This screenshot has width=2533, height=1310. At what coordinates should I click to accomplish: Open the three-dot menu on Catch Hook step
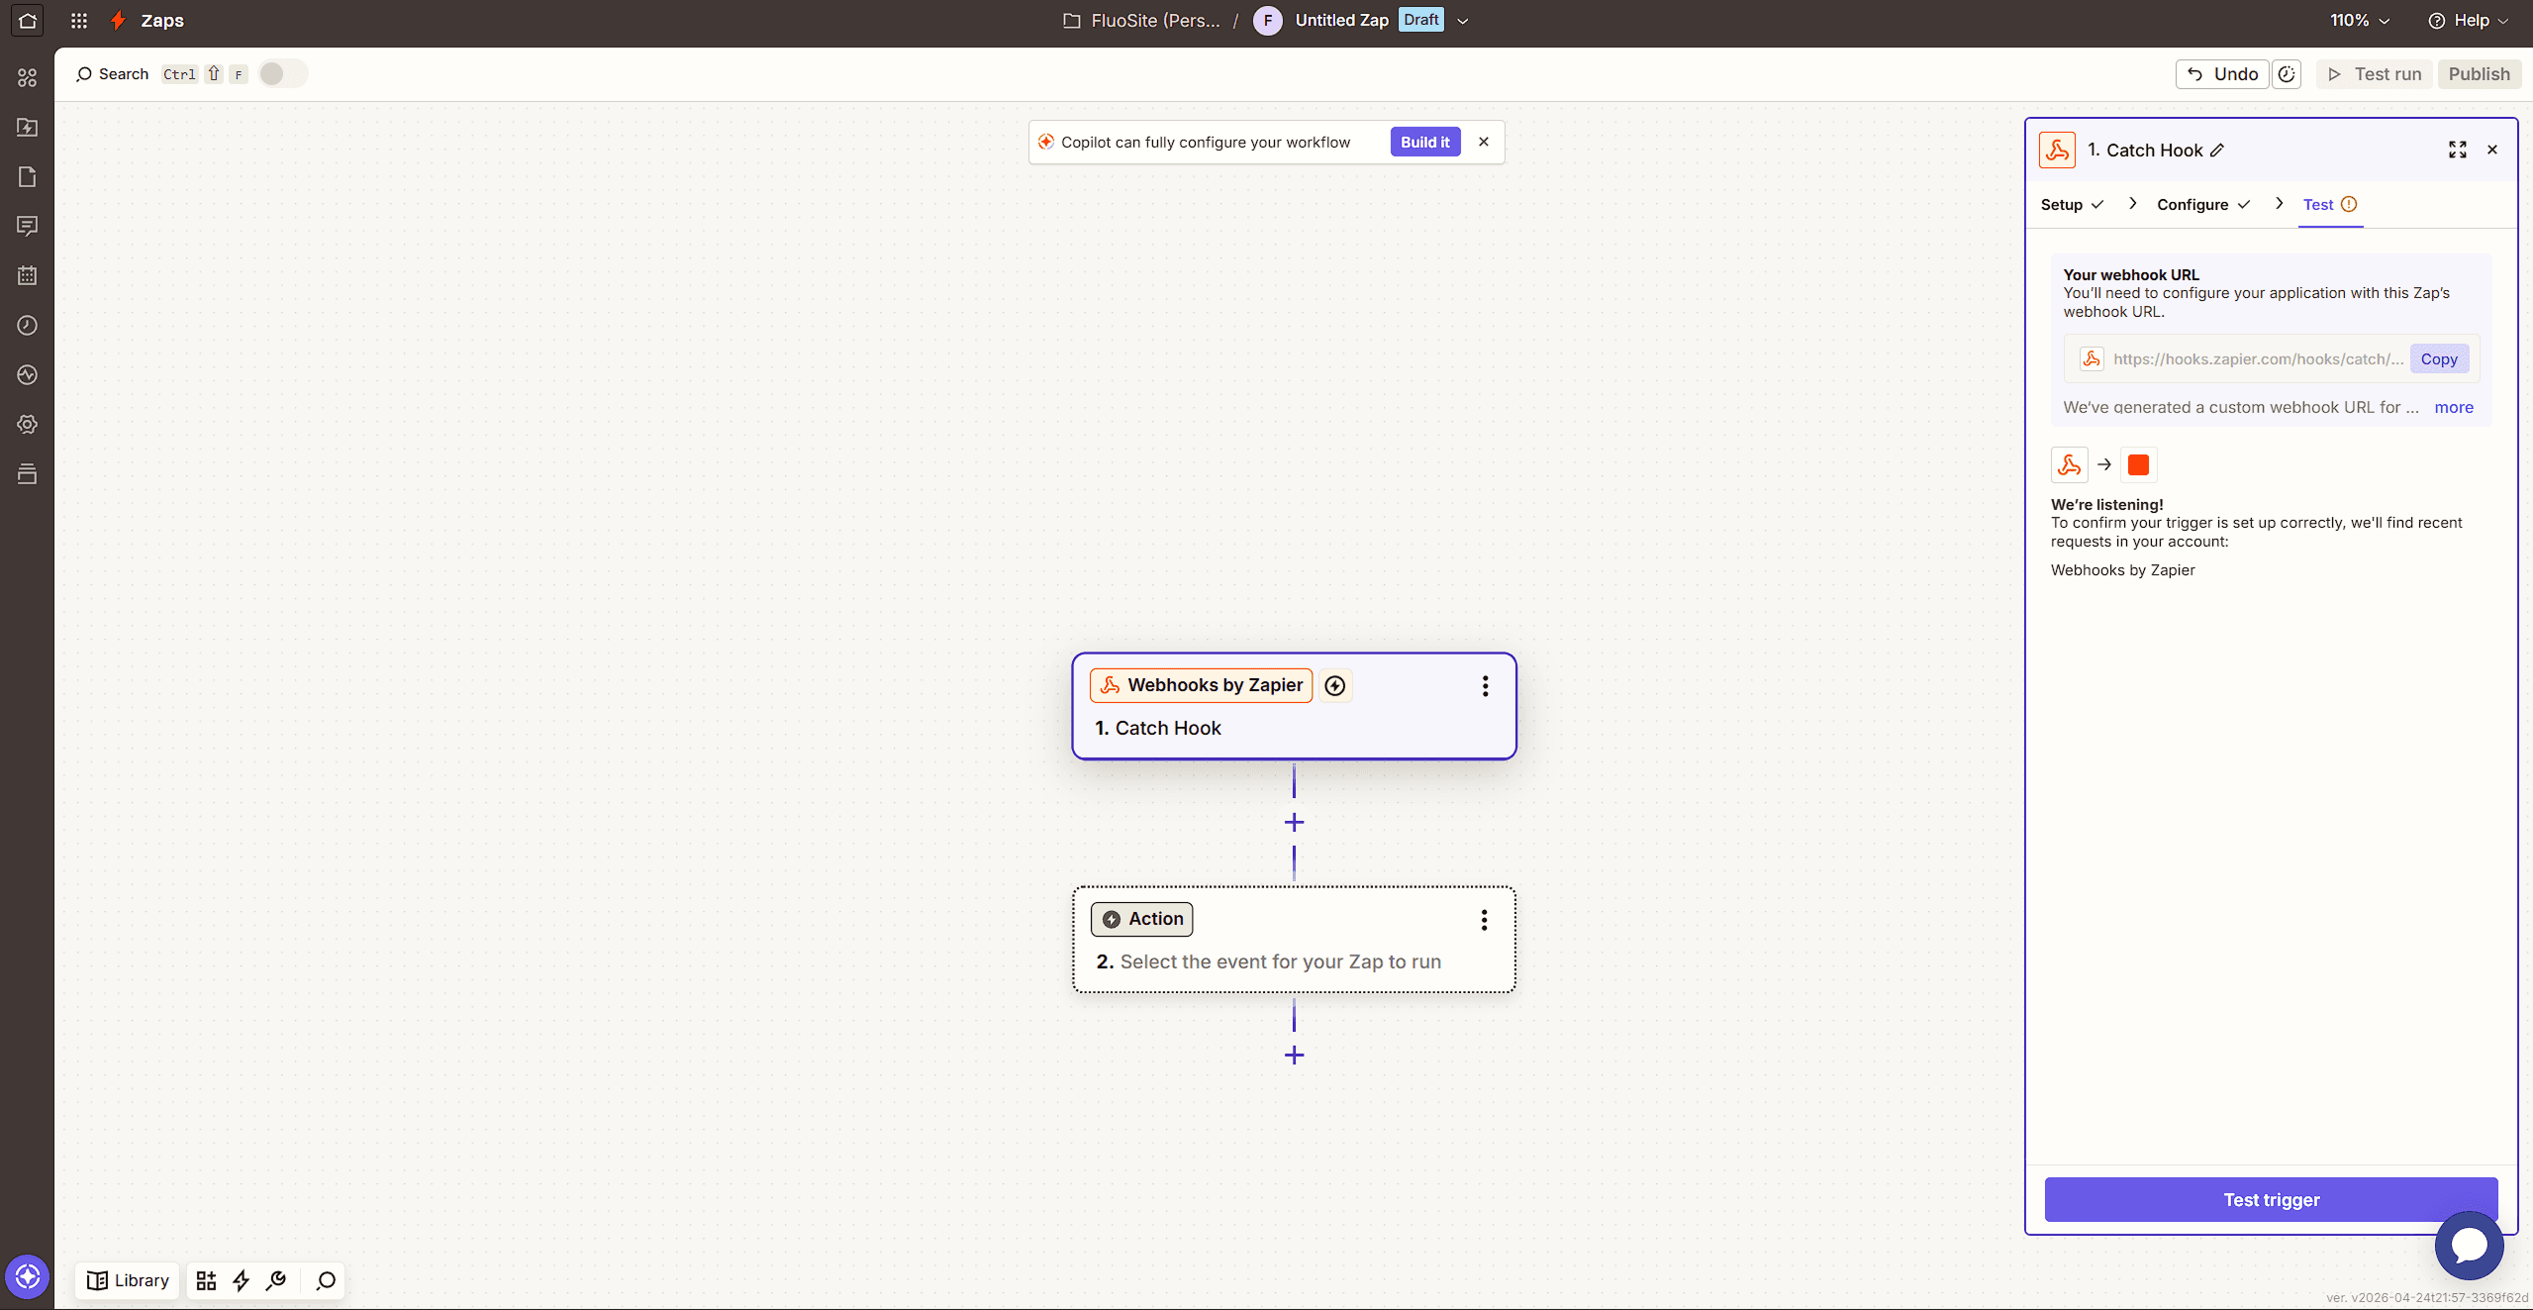pyautogui.click(x=1485, y=686)
